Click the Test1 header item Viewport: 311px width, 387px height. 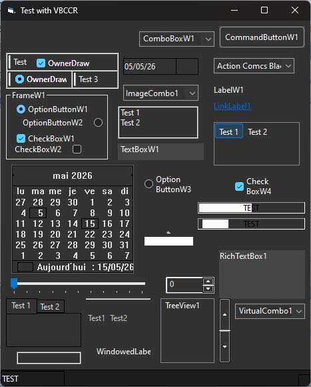[x=97, y=318]
